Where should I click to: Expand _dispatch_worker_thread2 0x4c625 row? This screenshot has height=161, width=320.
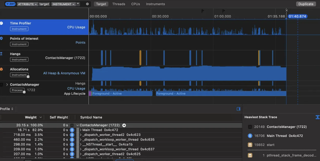coord(81,154)
